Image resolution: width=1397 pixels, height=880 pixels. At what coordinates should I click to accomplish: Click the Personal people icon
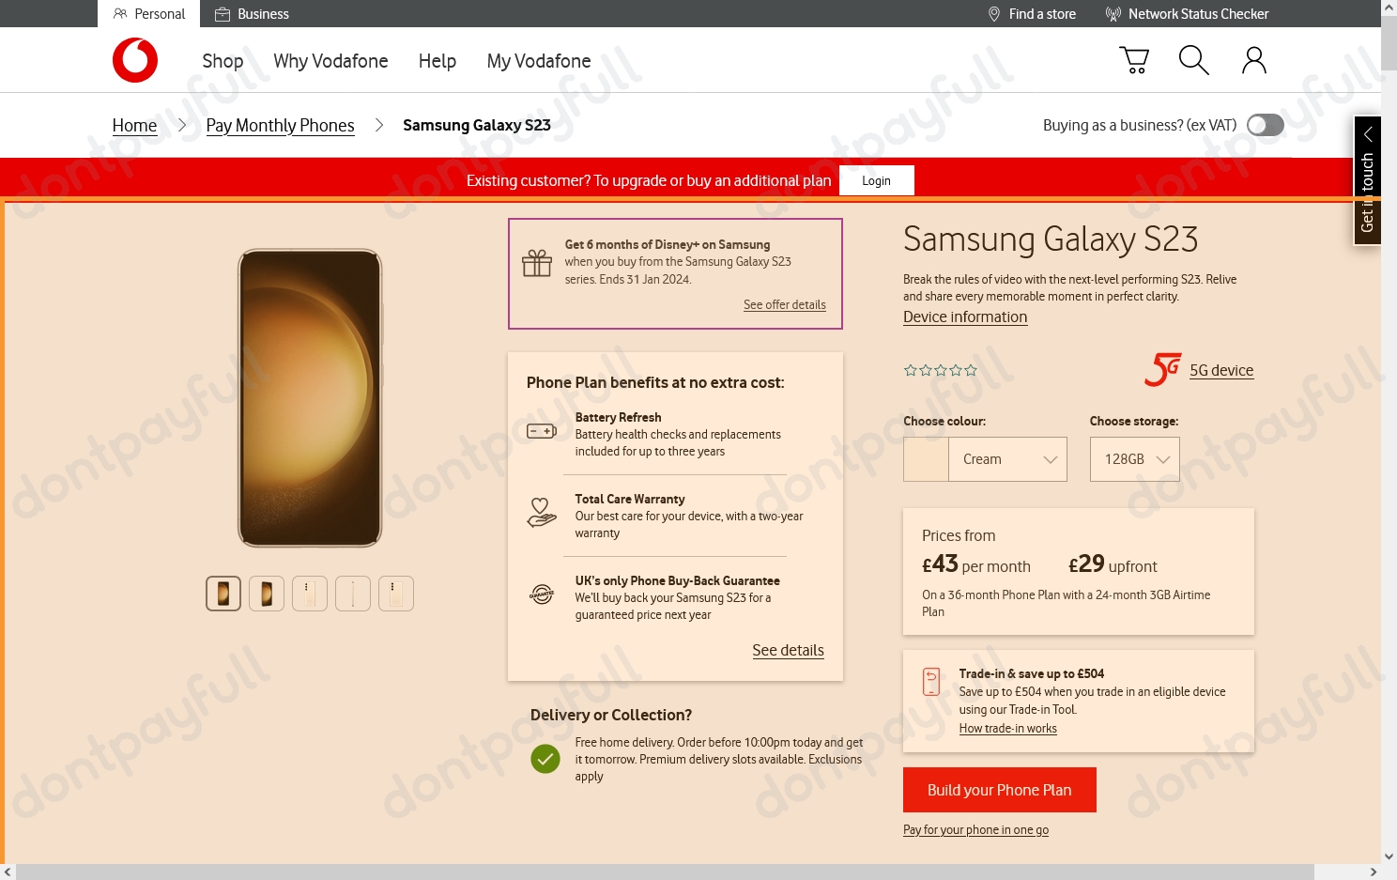coord(120,14)
